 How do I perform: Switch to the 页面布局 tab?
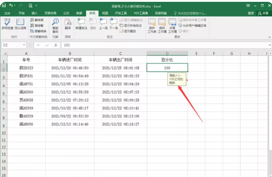[x=50, y=13]
